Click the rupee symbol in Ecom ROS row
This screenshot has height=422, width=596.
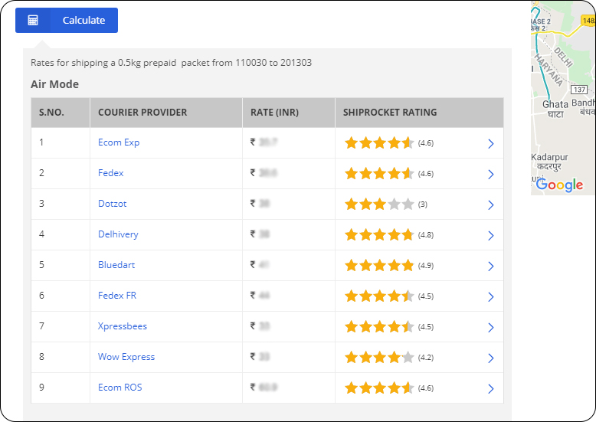point(252,387)
